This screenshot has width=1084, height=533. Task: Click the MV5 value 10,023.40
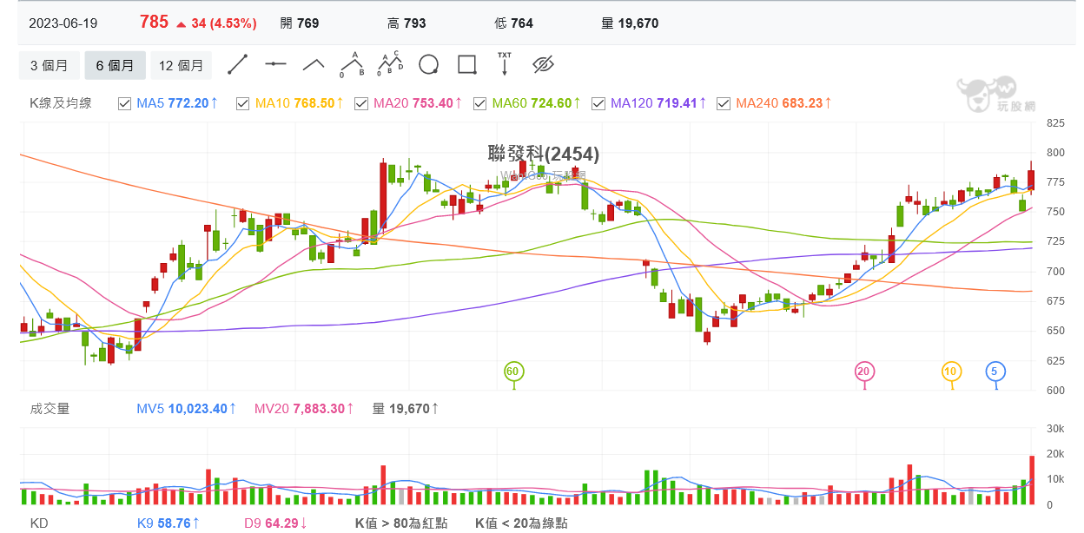tap(197, 408)
